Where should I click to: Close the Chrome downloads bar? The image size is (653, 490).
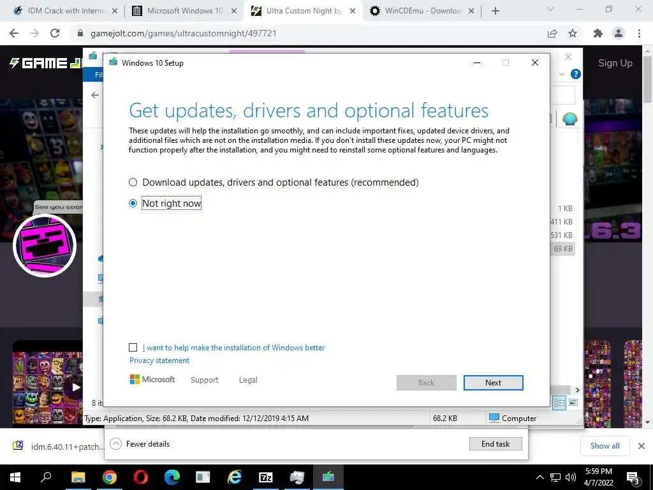[x=642, y=446]
